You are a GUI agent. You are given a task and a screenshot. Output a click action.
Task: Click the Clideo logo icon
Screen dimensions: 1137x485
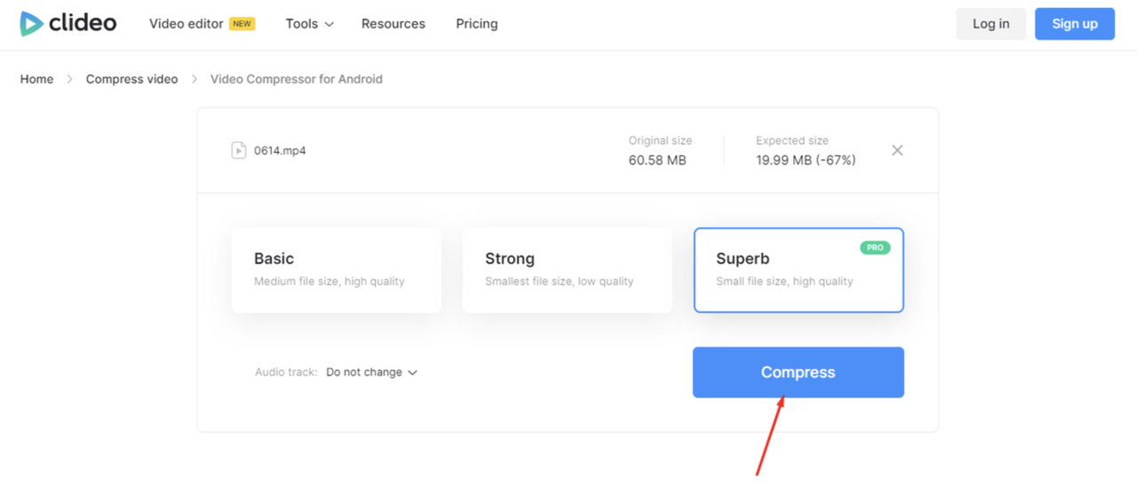point(32,24)
